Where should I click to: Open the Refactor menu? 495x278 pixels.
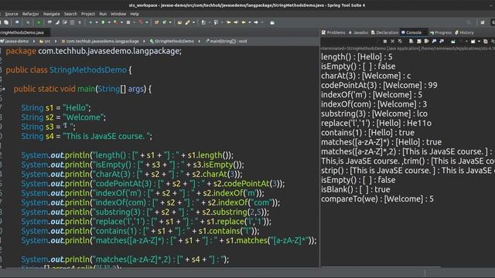pos(31,14)
